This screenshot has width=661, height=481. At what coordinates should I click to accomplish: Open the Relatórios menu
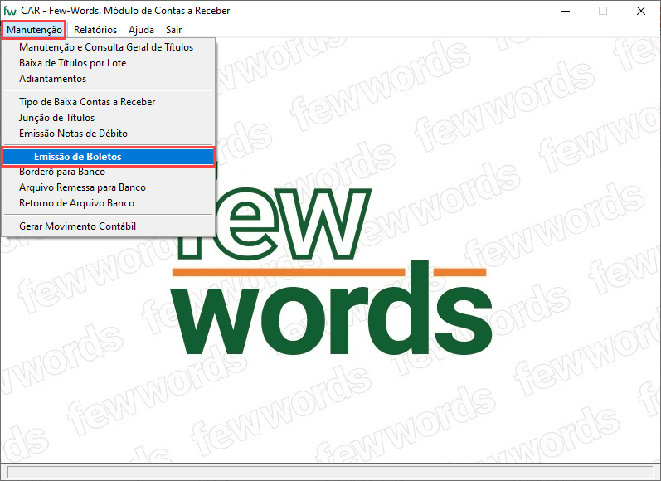coord(95,30)
